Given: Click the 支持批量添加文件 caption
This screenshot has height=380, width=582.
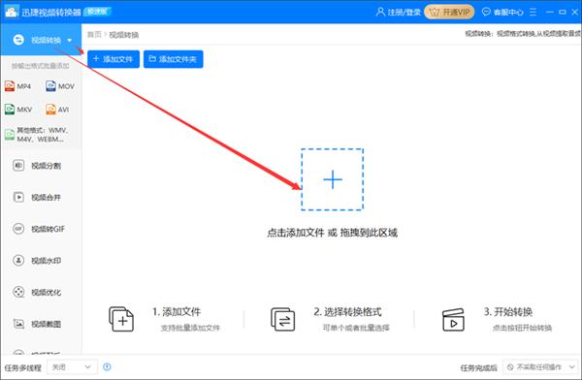Looking at the screenshot, I should point(190,328).
